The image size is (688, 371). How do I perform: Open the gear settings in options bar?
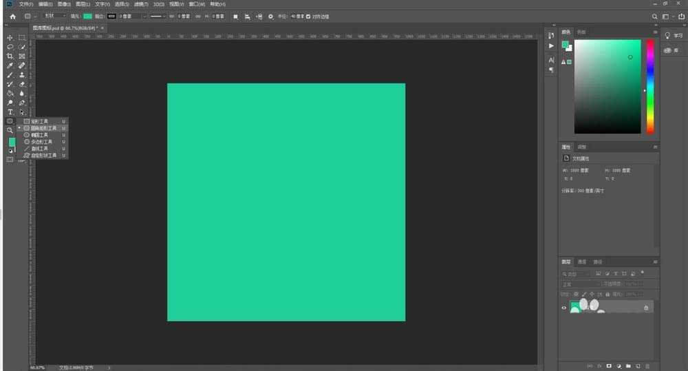(x=270, y=16)
